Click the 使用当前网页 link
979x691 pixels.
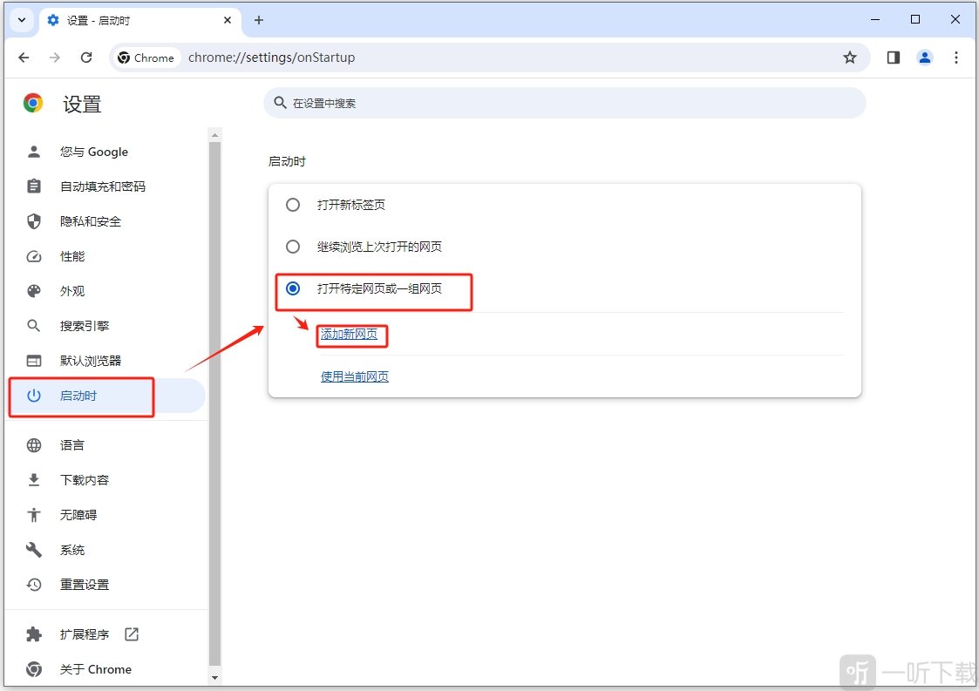(355, 376)
